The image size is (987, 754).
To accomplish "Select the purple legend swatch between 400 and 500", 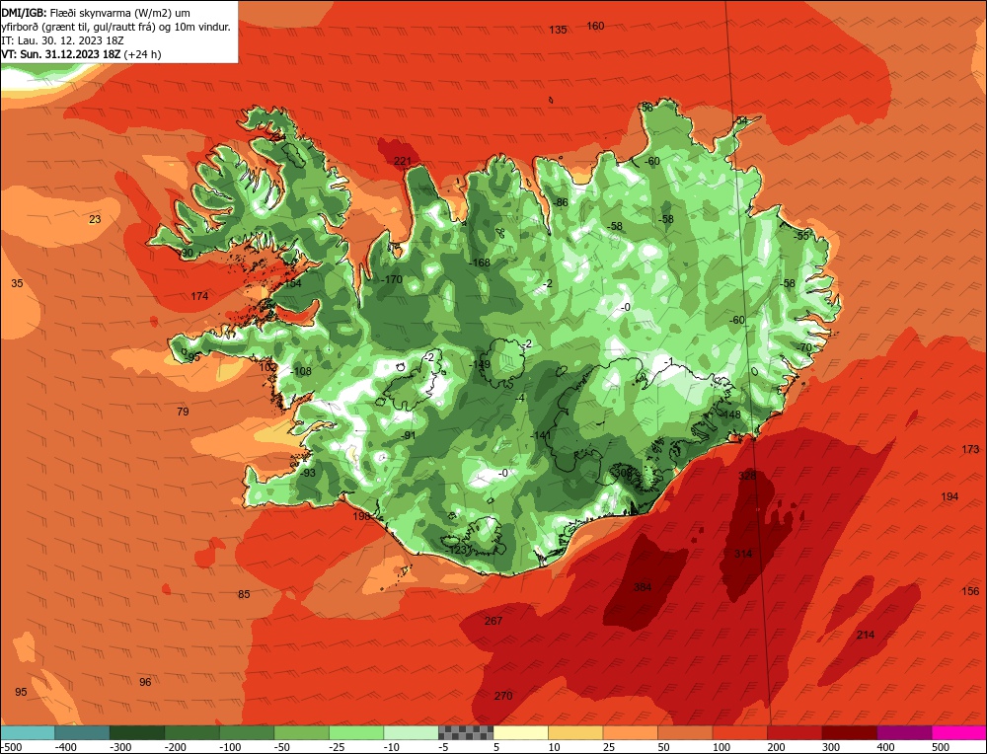I will (x=904, y=732).
